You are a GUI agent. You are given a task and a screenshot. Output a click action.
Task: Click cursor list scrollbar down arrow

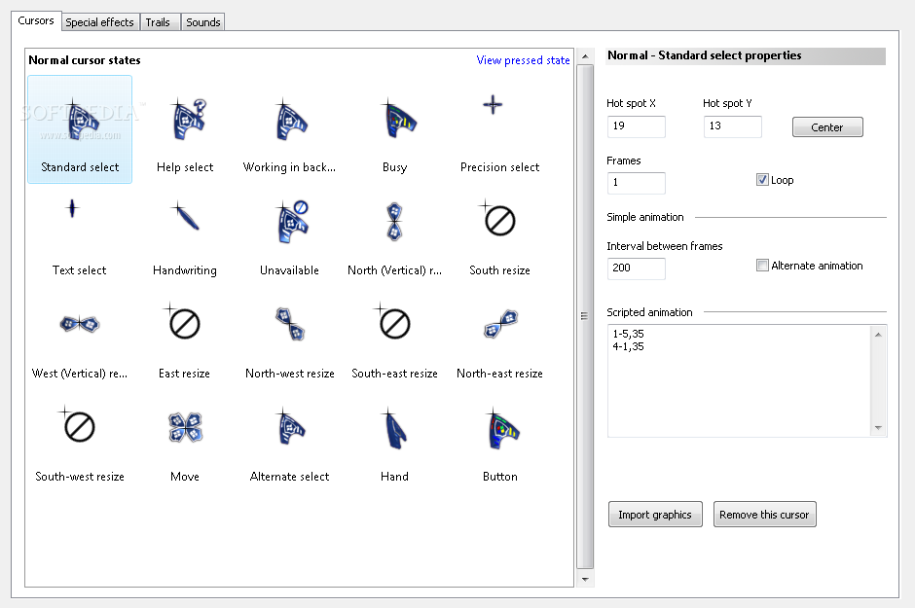pos(585,580)
